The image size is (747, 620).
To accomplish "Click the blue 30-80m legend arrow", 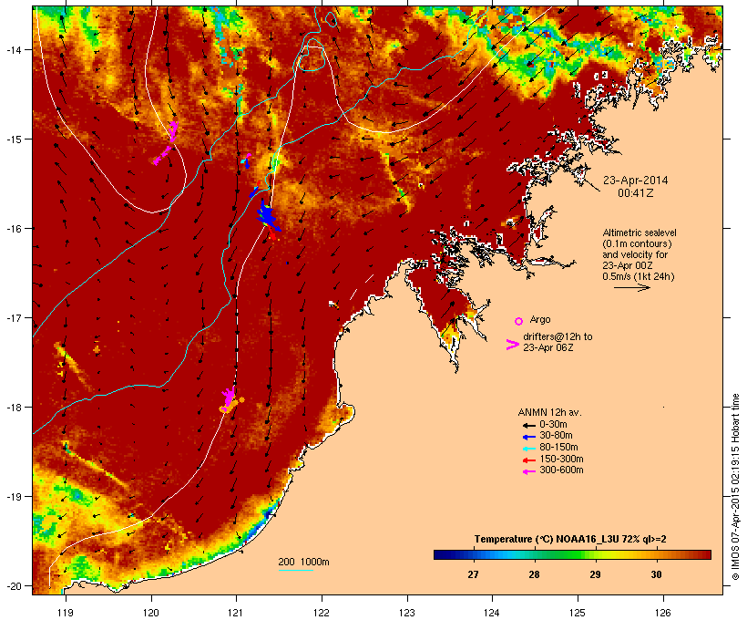I will [528, 437].
